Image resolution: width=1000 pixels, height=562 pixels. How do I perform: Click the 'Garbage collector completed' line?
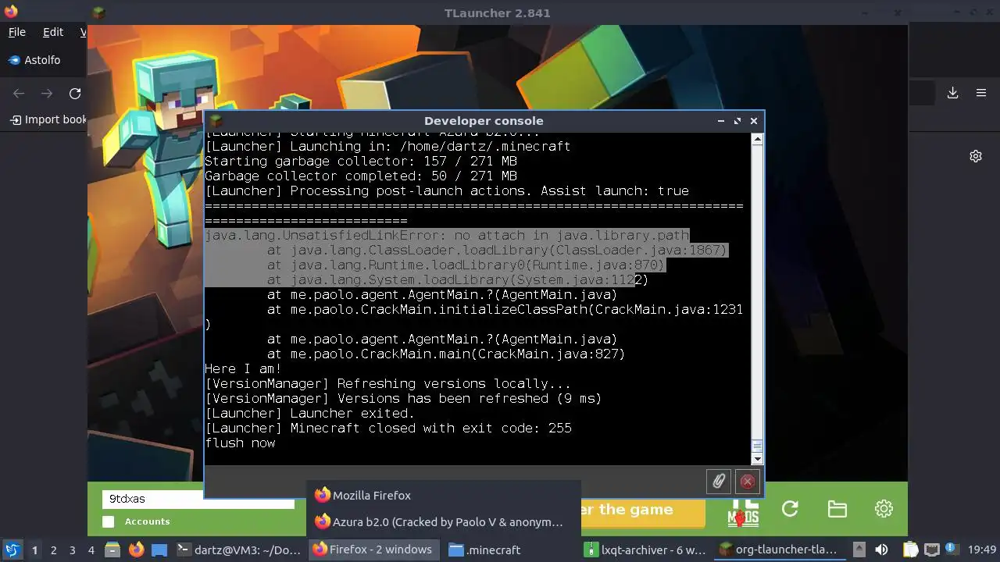361,176
